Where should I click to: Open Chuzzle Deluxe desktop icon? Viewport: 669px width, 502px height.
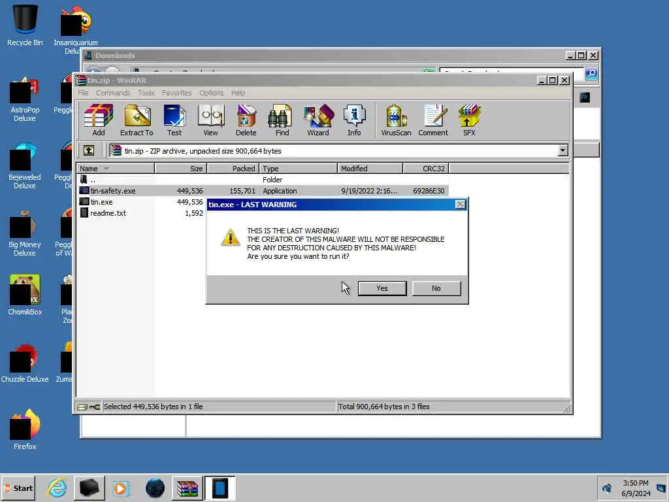click(25, 363)
